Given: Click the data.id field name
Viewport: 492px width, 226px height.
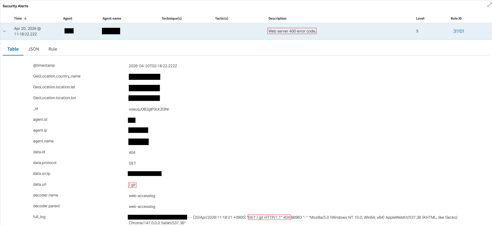Looking at the screenshot, I should tap(39, 152).
